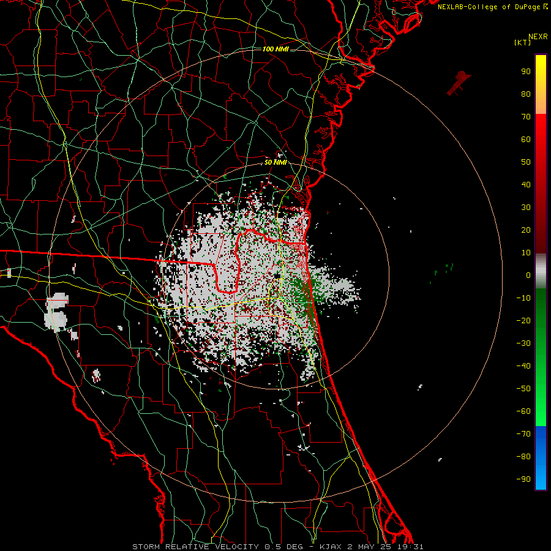Click the large gray echo blob in the west
The width and height of the screenshot is (551, 551).
(56, 312)
